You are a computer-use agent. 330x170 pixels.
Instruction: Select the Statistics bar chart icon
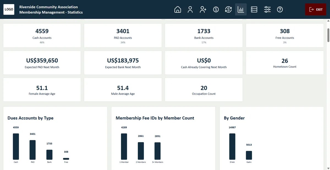241,10
